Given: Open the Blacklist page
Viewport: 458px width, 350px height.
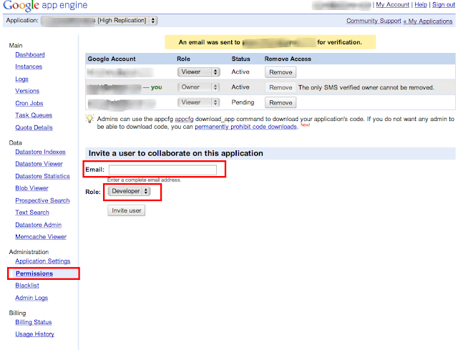Looking at the screenshot, I should coord(27,286).
